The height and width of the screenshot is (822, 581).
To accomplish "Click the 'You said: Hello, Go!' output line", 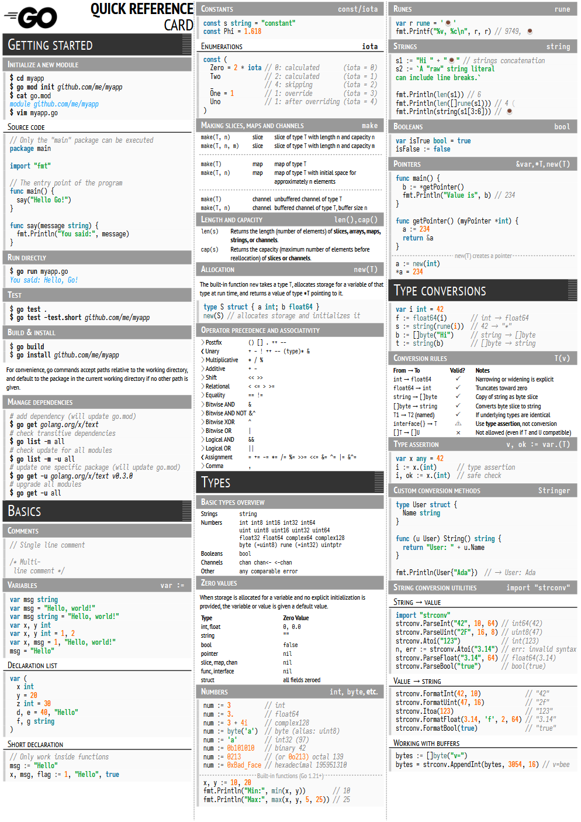I will (x=44, y=280).
